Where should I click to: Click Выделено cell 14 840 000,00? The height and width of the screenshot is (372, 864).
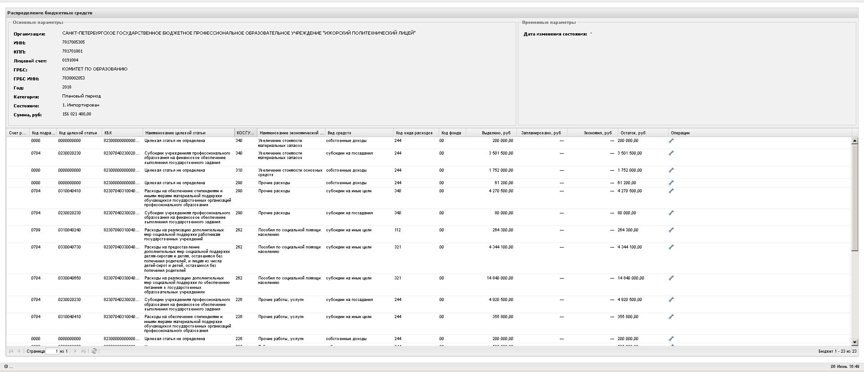coord(500,278)
